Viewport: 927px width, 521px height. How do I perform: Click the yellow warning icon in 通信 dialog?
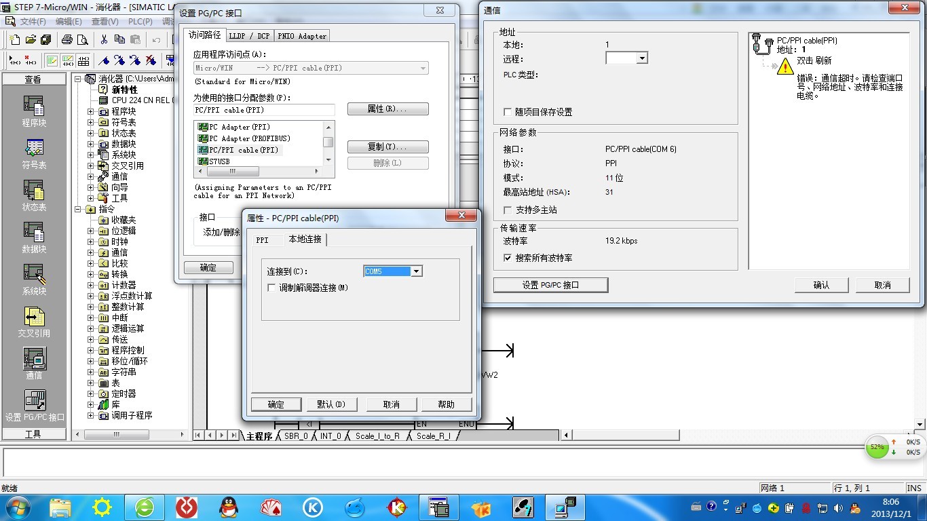point(785,66)
